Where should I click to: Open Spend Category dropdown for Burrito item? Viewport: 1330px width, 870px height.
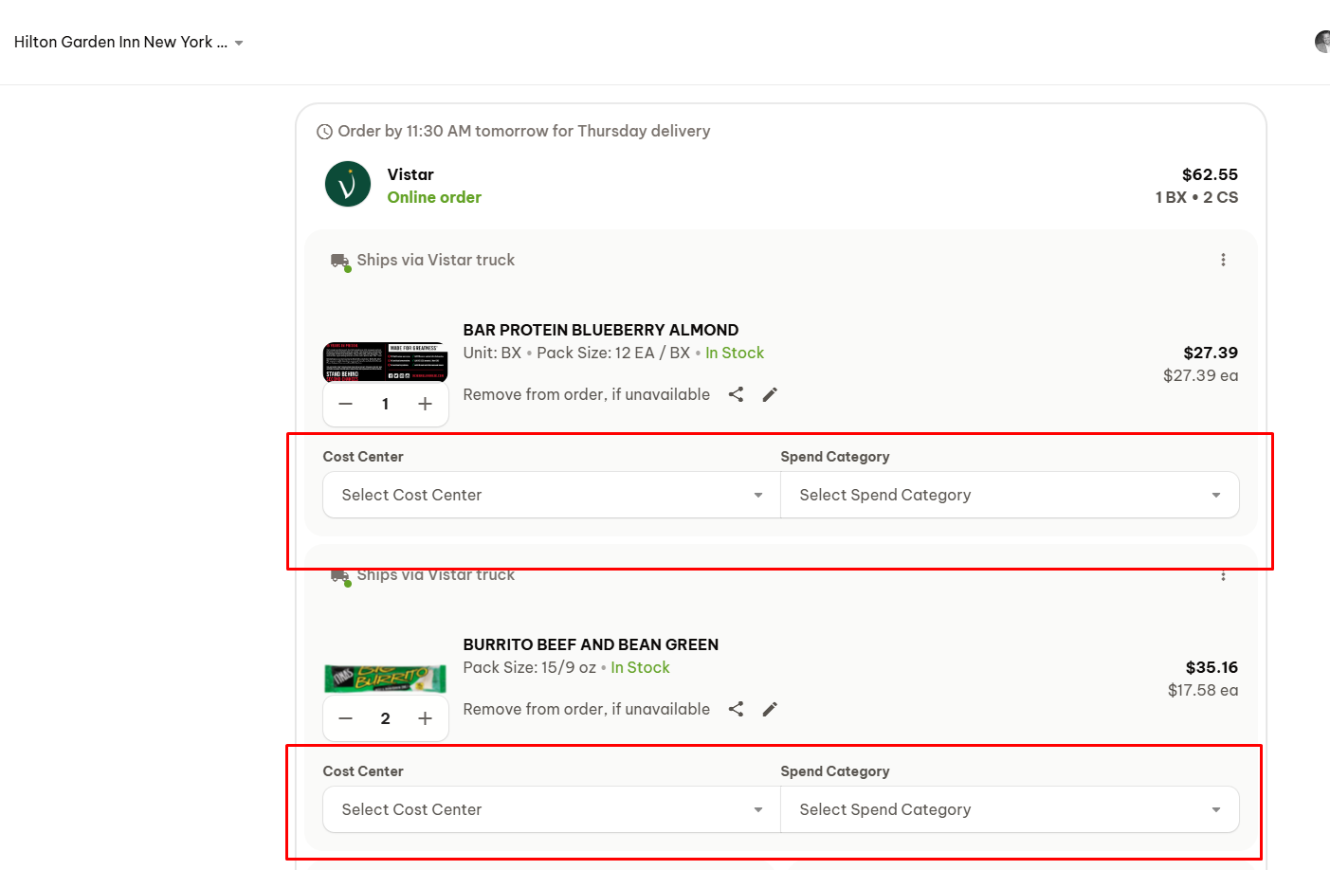pyautogui.click(x=1010, y=809)
